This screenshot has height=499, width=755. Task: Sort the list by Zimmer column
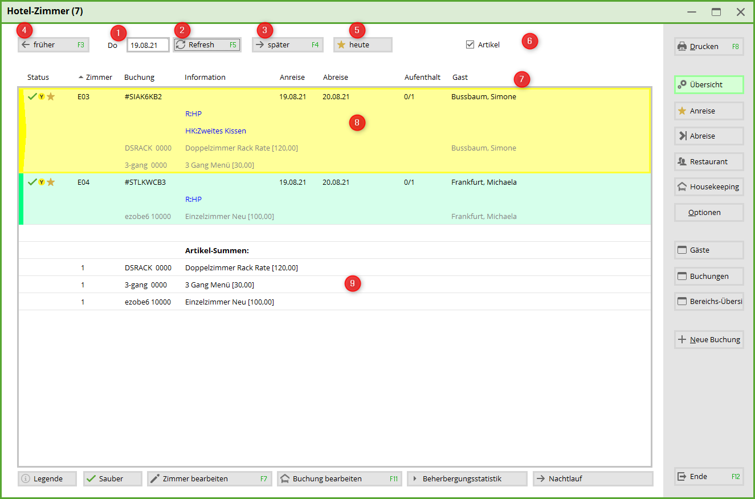click(99, 78)
